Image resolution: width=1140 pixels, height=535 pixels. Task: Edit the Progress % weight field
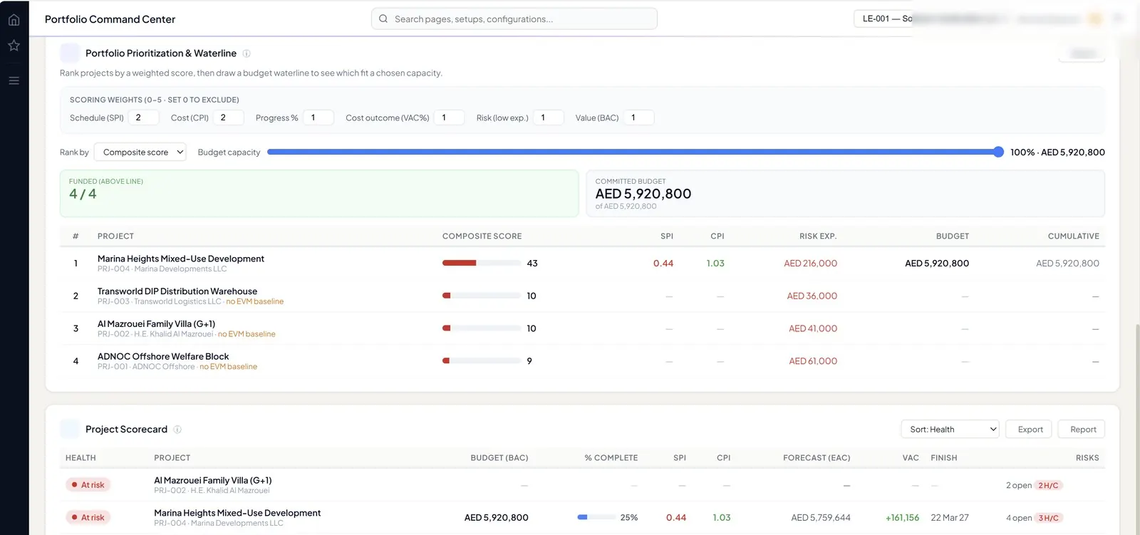318,118
